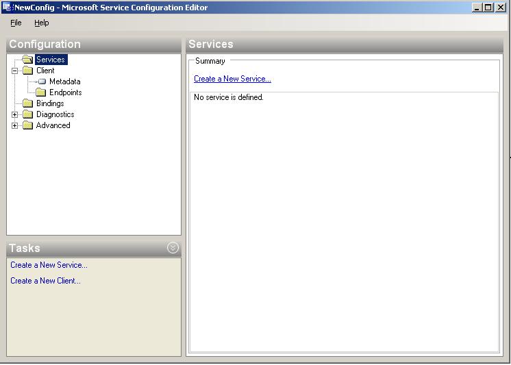Viewport: 511px width, 365px height.
Task: Select the Advanced tree label
Action: pos(53,125)
